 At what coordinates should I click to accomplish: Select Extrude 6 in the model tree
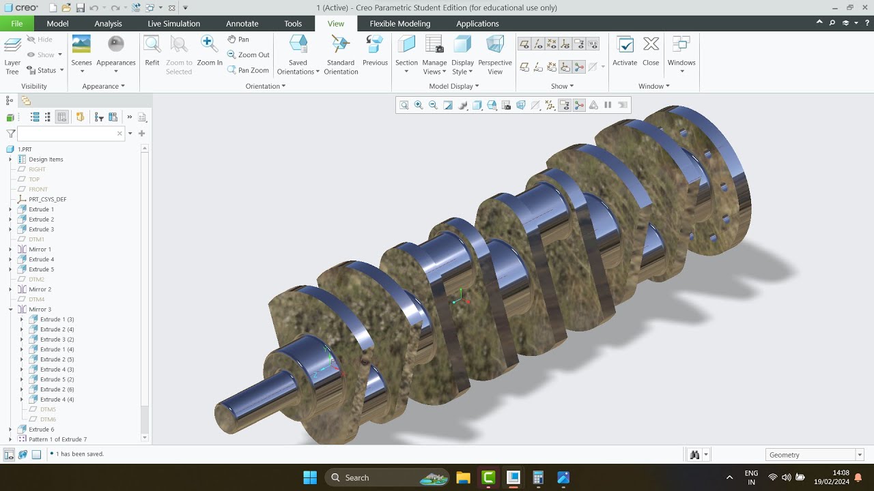coord(41,430)
